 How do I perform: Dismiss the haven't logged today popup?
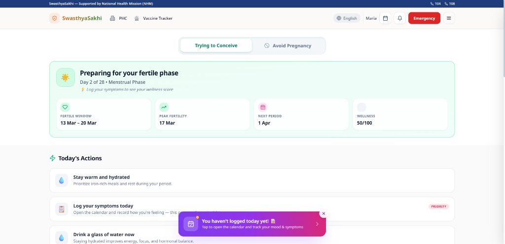point(324,213)
